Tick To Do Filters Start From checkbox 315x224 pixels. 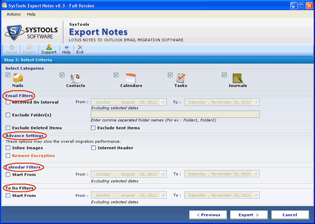pyautogui.click(x=8, y=196)
